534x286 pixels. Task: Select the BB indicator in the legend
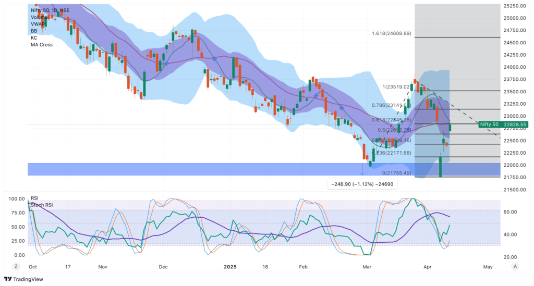coord(34,31)
